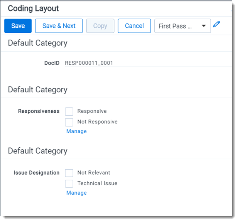Viewport: 238px width, 222px height.
Task: Click the blue Save button
Action: [x=18, y=26]
